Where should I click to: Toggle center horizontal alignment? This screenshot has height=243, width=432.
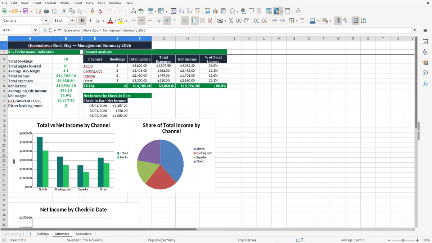(x=141, y=21)
